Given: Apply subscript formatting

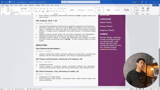Looking at the screenshot, I should pos(31,11).
